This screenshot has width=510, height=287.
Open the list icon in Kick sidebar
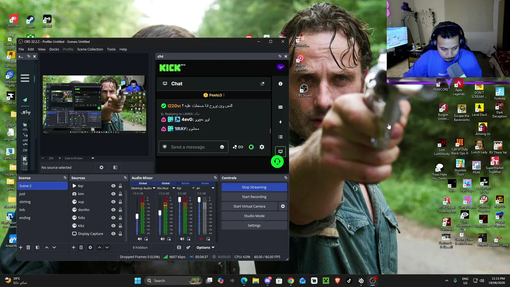click(280, 137)
